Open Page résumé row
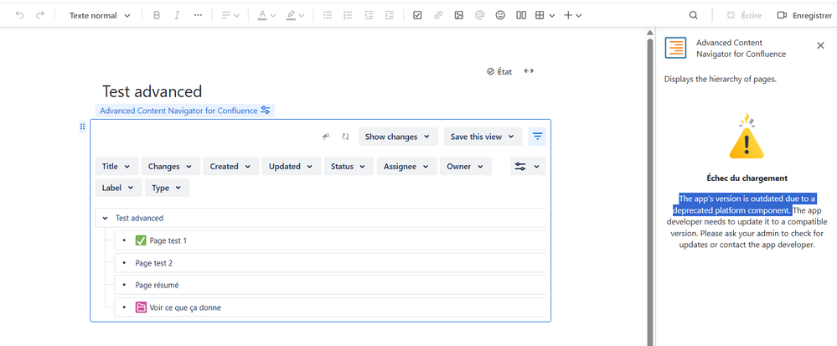 pos(330,285)
